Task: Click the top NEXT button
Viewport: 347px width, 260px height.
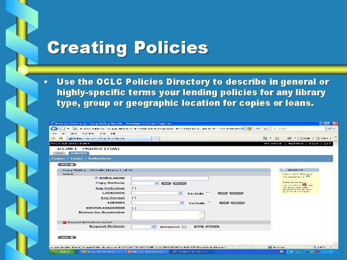Action: click(67, 165)
